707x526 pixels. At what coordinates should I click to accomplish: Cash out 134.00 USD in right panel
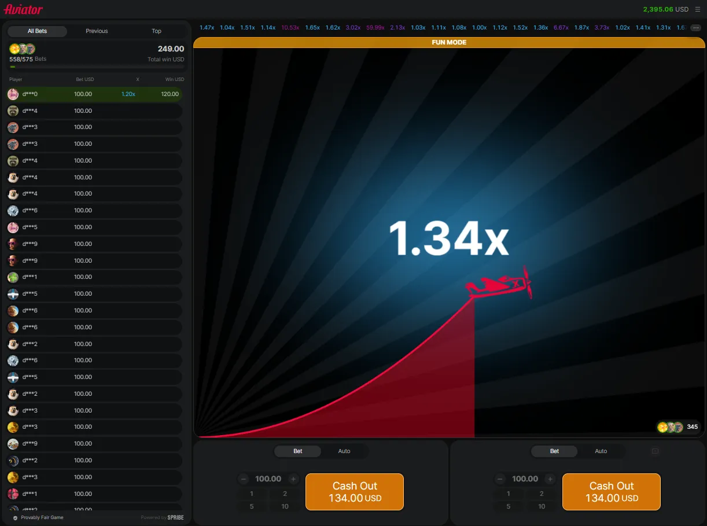coord(612,492)
